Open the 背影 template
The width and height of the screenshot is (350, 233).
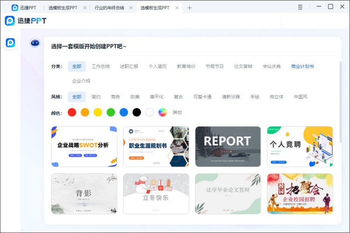click(x=84, y=194)
